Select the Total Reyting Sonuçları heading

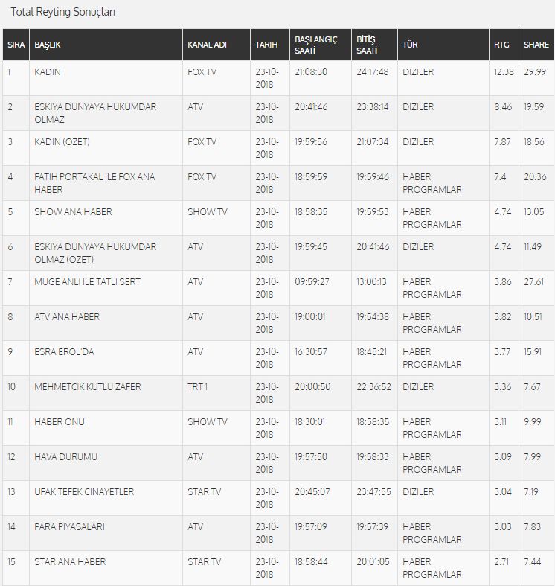point(62,12)
